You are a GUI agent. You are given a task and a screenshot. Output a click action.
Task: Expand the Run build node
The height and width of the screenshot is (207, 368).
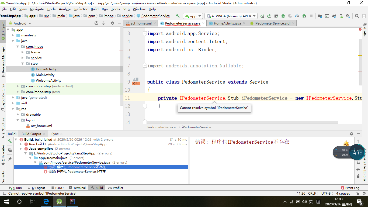tap(21, 144)
